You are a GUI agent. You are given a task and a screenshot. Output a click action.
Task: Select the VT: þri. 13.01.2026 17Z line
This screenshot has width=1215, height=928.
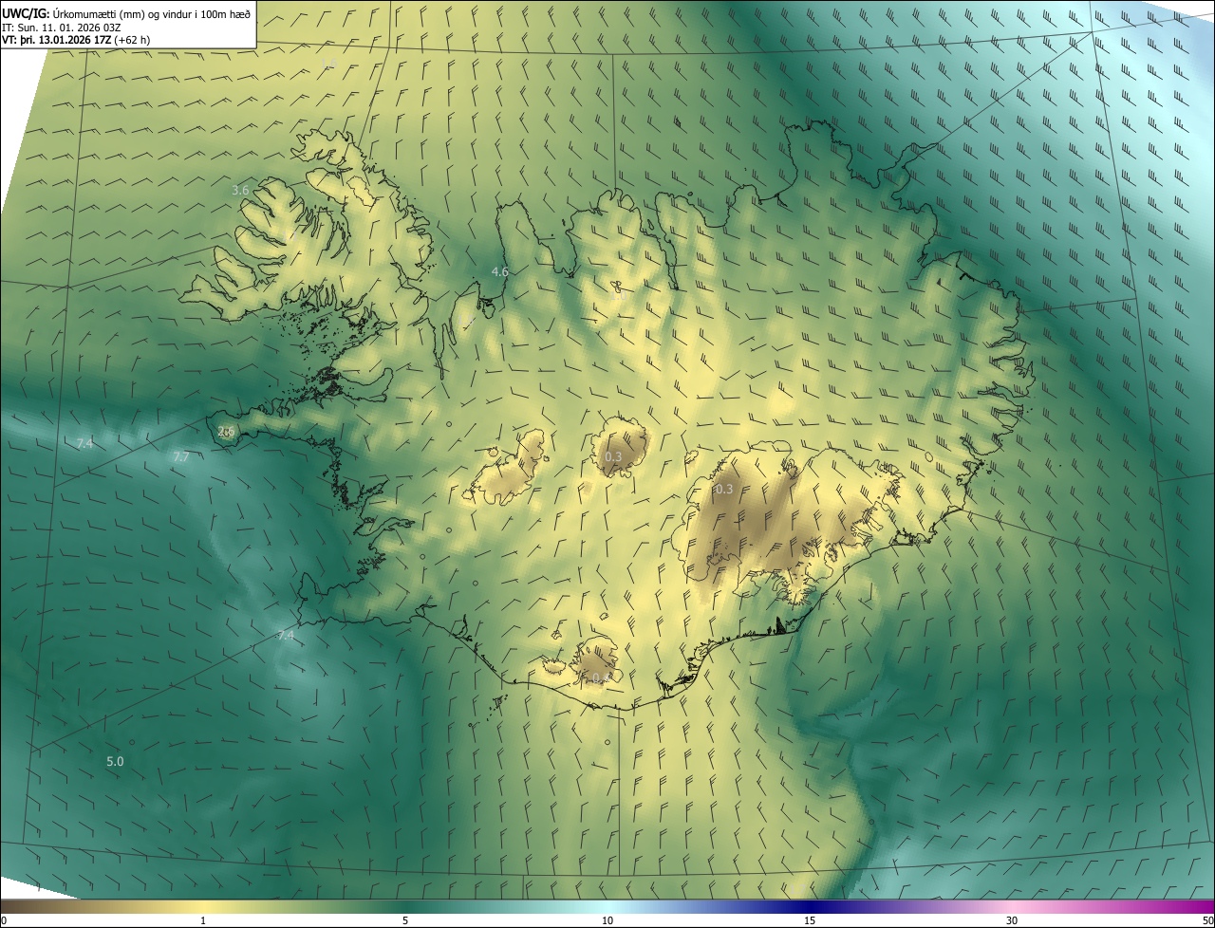76,40
